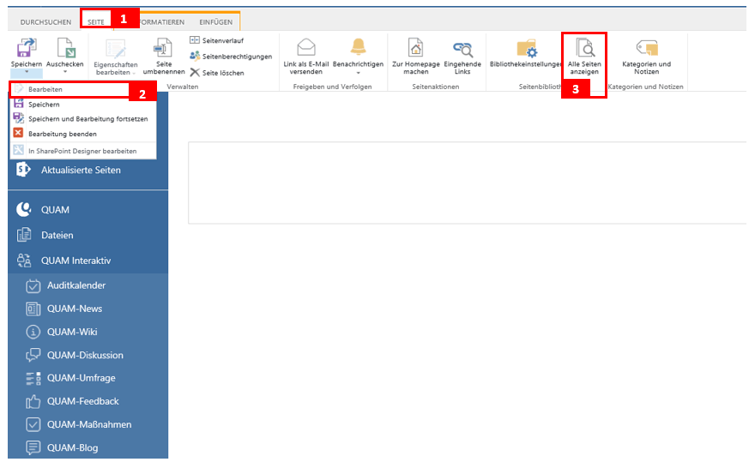
Task: Open QUAM-Wiki link
Action: tap(72, 332)
